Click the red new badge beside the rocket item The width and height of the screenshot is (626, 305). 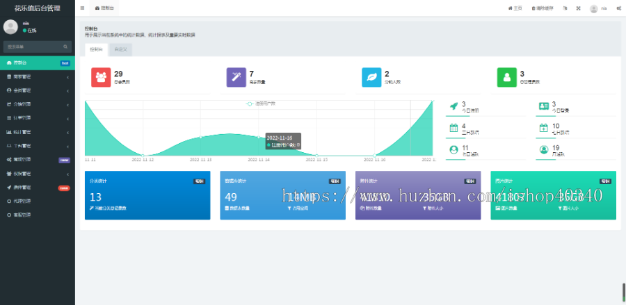[x=64, y=188]
